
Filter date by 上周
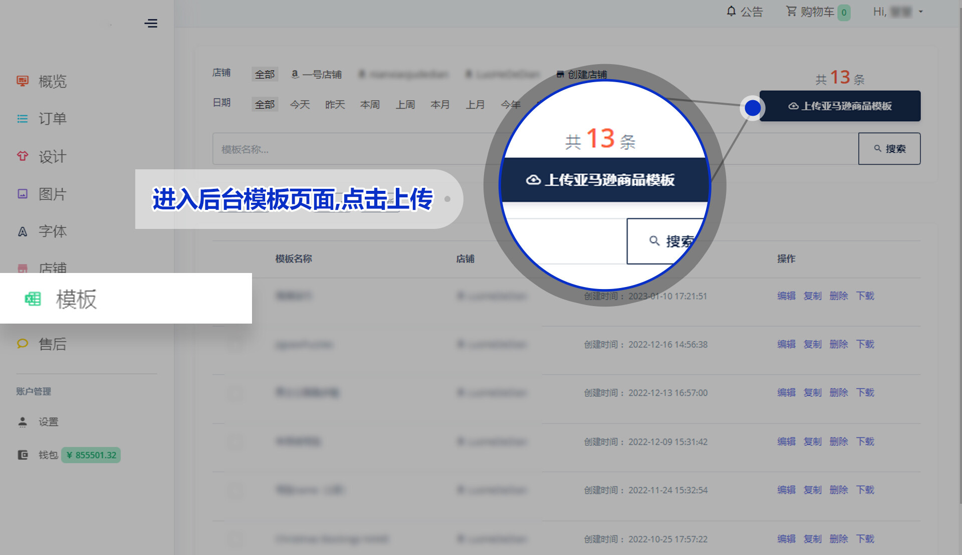[x=405, y=104]
